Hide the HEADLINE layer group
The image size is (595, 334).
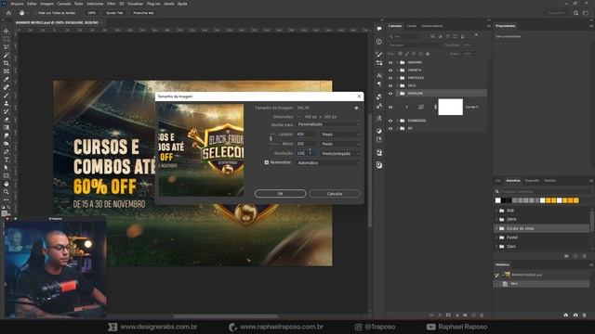[390, 93]
